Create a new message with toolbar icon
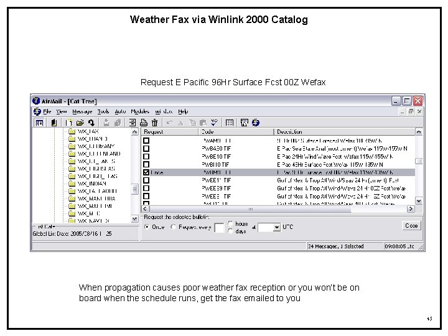Screen dimensions: 448x336 click(68, 123)
